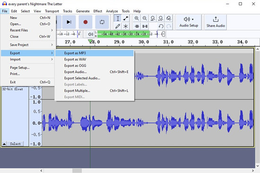Expand the Import submenu

coord(28,60)
